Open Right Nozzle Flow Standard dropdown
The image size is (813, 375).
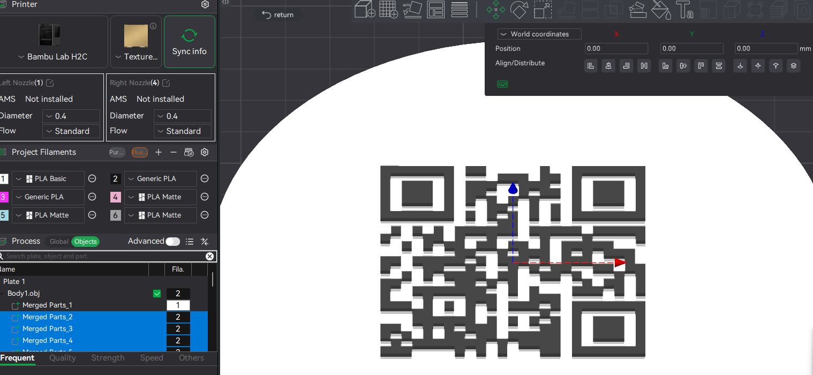183,131
